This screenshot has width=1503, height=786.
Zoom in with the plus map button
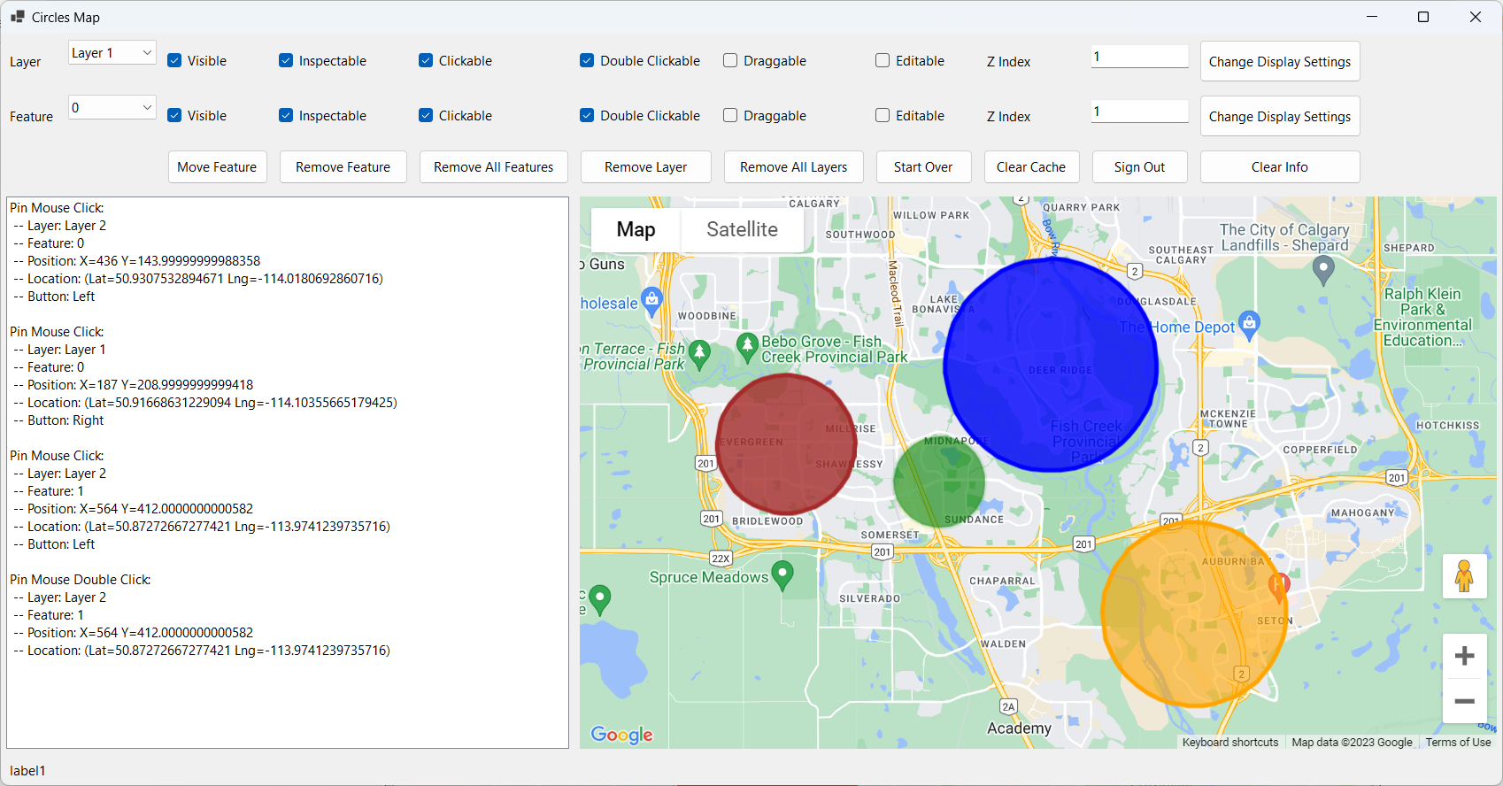[1464, 656]
